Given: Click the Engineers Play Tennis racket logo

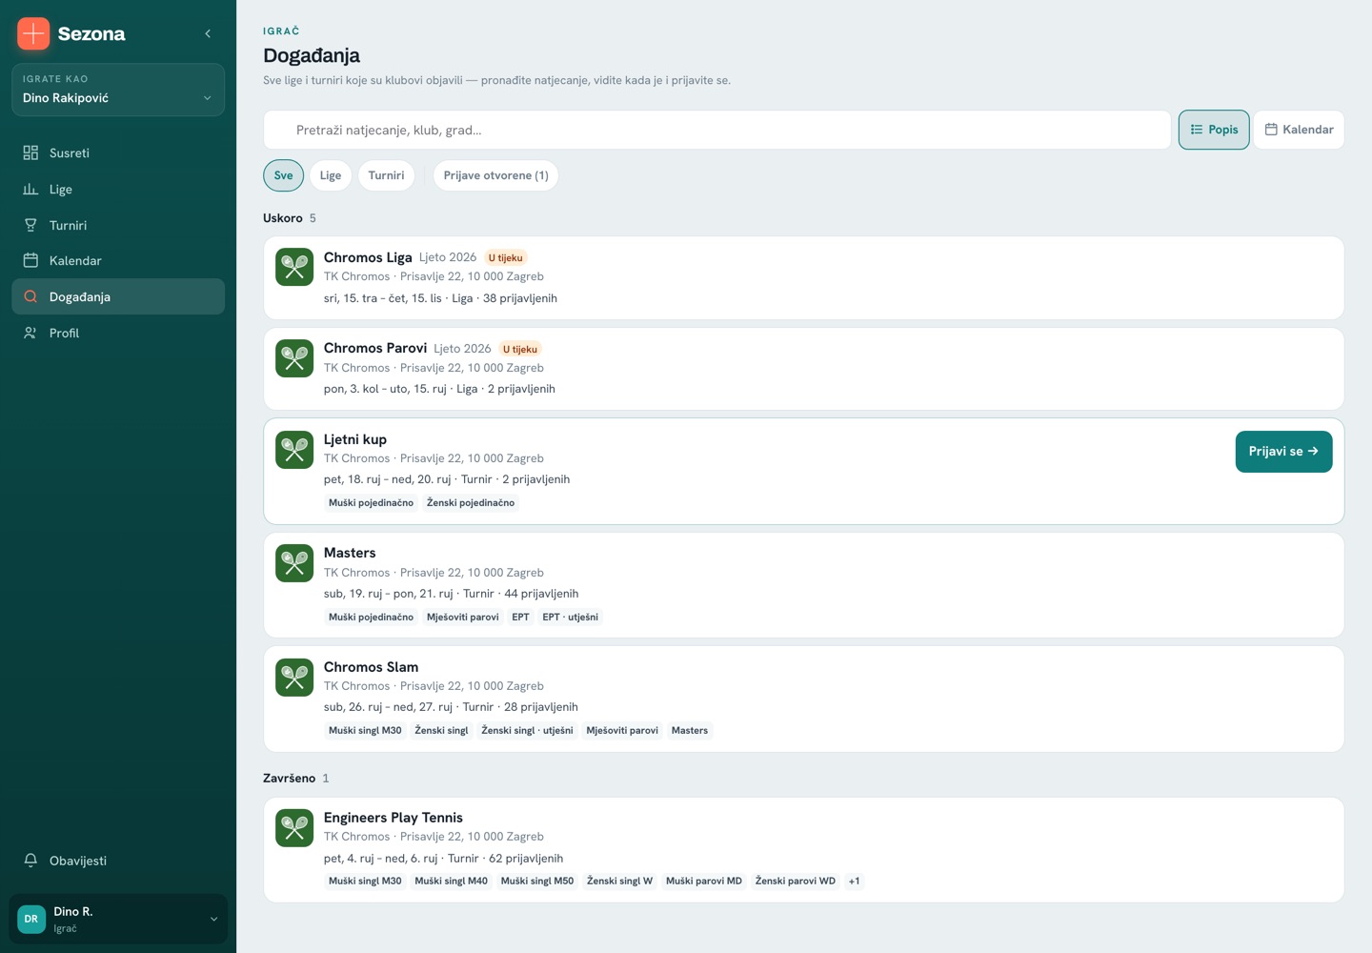Looking at the screenshot, I should click(x=294, y=827).
